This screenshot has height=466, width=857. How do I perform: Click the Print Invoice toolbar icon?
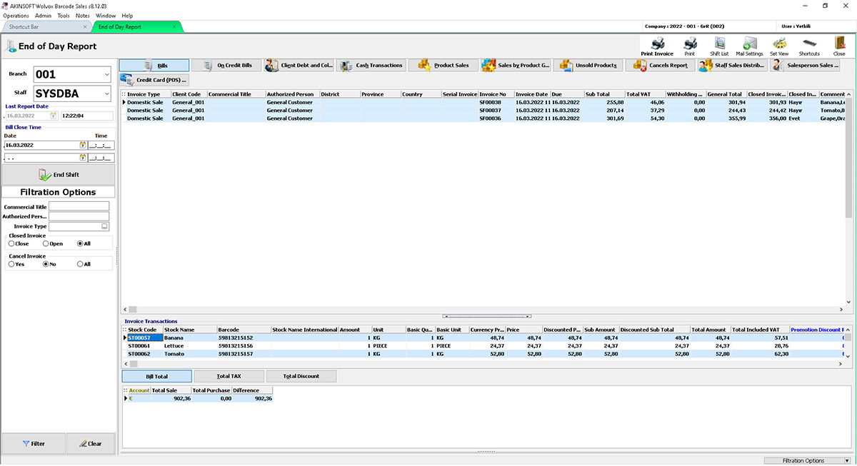[x=657, y=46]
